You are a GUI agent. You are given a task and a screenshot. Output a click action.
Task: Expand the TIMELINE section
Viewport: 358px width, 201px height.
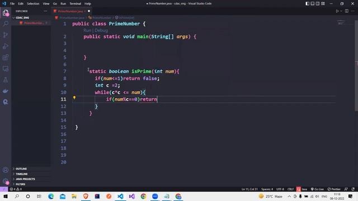pyautogui.click(x=31, y=174)
